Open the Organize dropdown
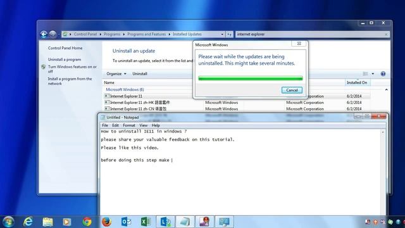405x228 pixels. (x=116, y=73)
